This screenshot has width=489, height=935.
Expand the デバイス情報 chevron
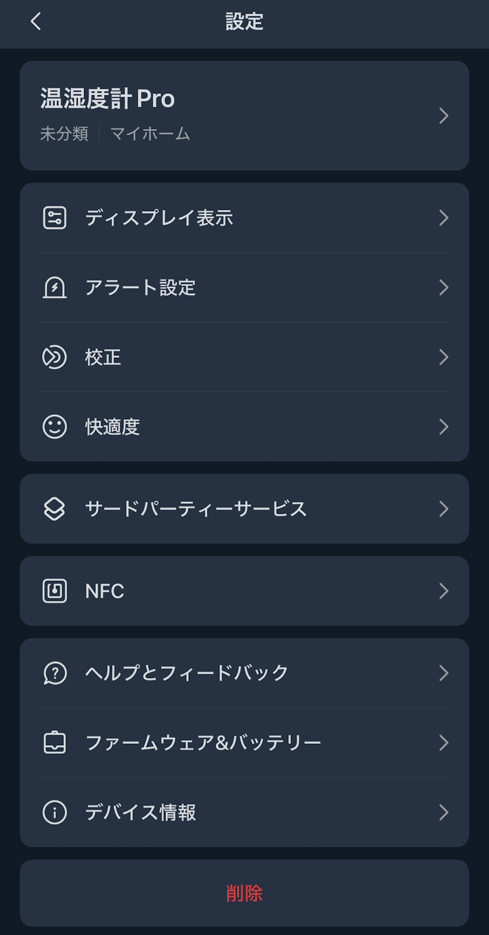pyautogui.click(x=444, y=812)
